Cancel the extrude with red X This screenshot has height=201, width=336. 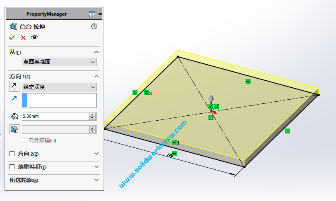tap(23, 37)
